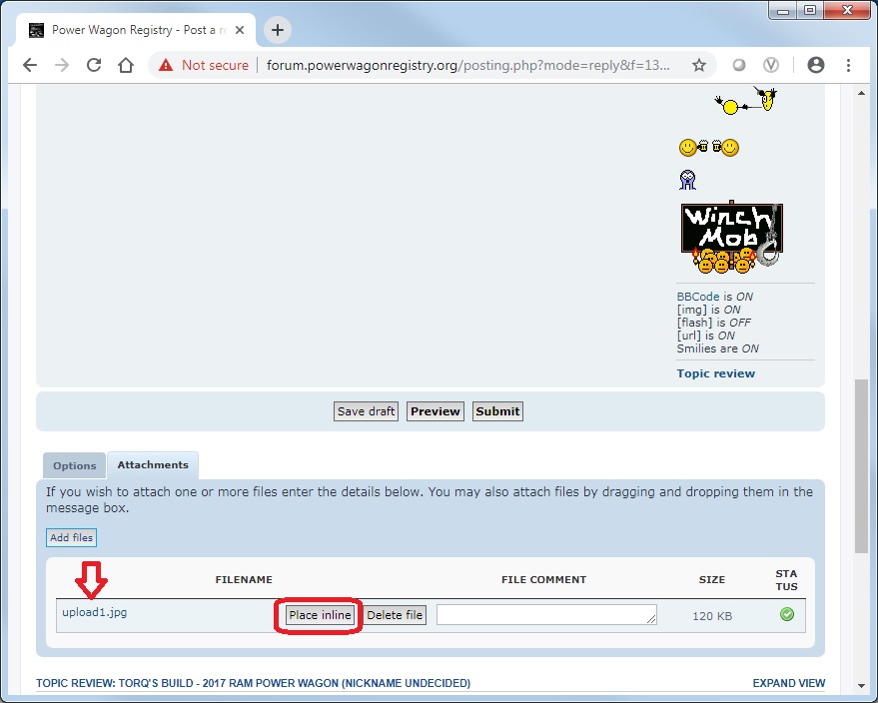Click the Add files button
This screenshot has width=878, height=703.
point(71,538)
